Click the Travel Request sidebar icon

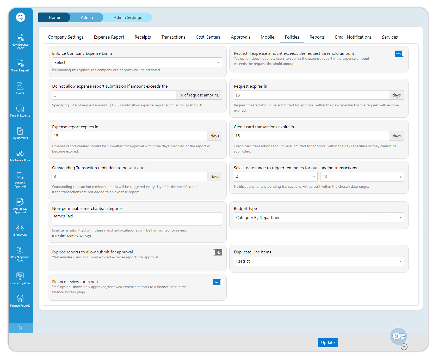[20, 65]
